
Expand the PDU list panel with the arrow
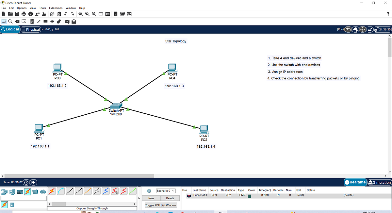pyautogui.click(x=139, y=198)
